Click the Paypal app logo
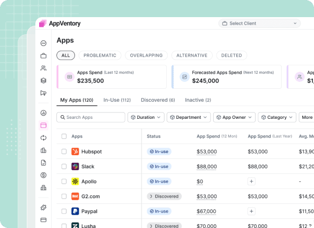The image size is (314, 228). coord(75,211)
